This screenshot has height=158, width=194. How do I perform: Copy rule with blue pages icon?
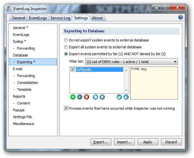click(x=95, y=97)
